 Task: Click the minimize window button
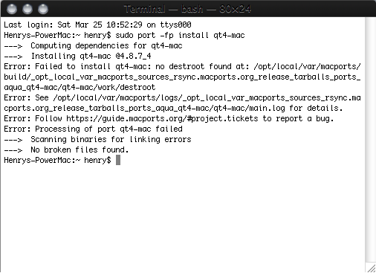(27, 9)
